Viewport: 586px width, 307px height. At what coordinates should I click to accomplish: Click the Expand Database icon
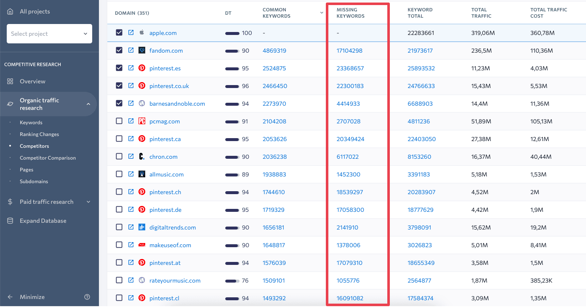pos(10,221)
